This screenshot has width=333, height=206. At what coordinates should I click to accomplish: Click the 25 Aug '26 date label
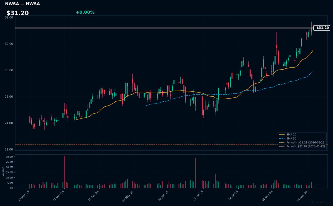point(302,196)
